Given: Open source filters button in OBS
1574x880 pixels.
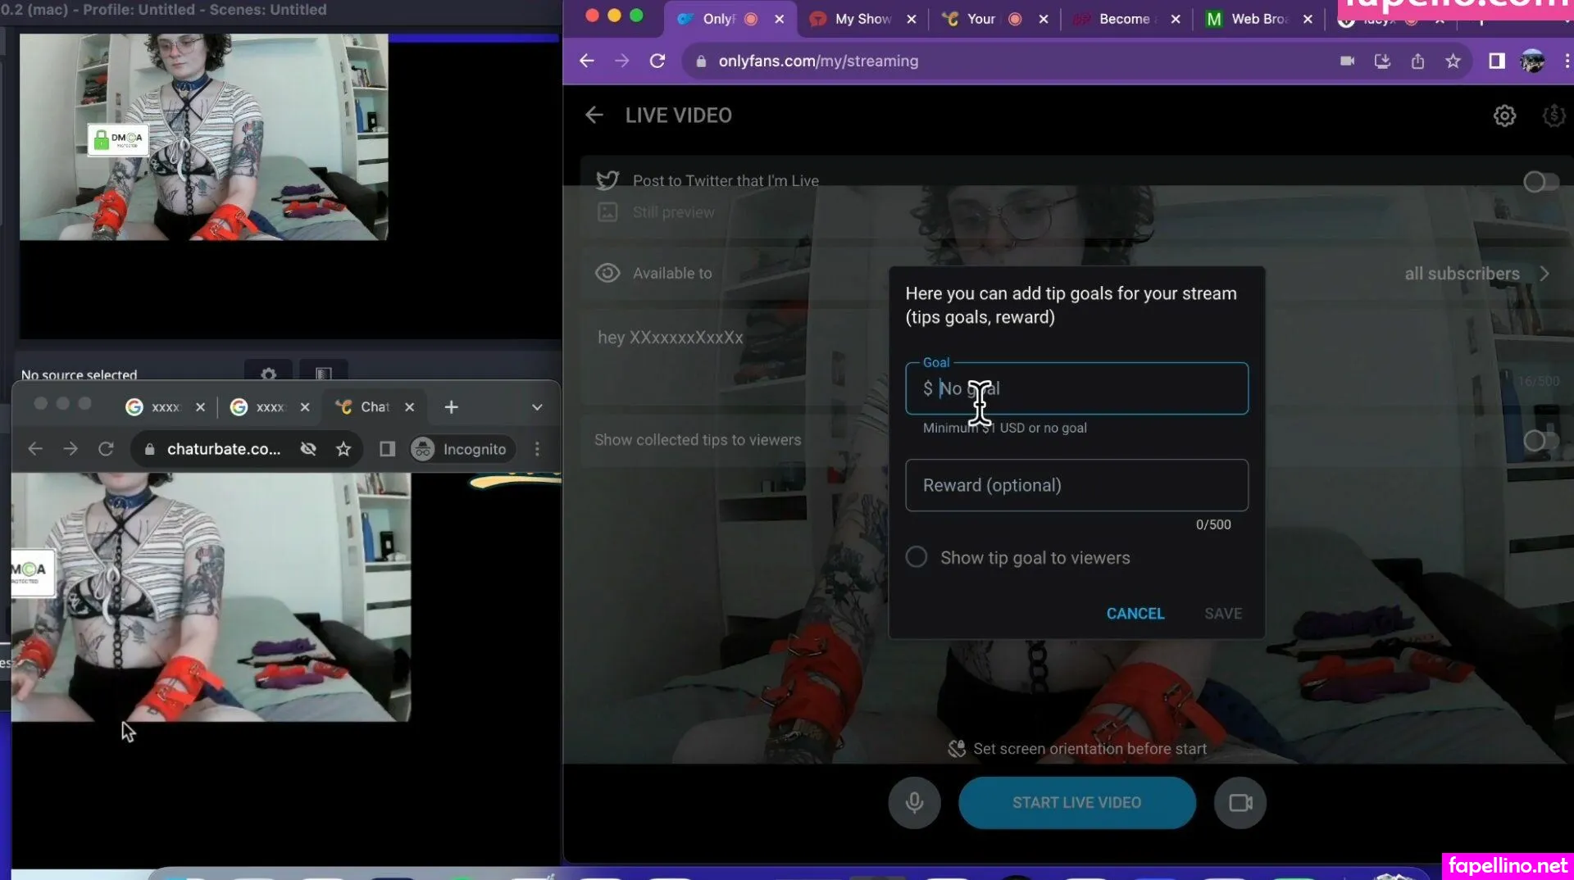Looking at the screenshot, I should 324,373.
